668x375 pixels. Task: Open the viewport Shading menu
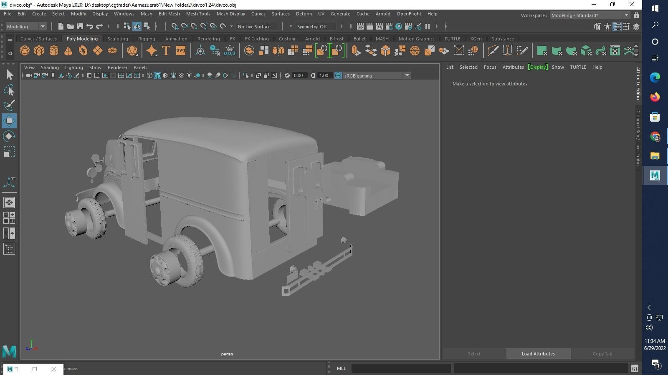[50, 67]
